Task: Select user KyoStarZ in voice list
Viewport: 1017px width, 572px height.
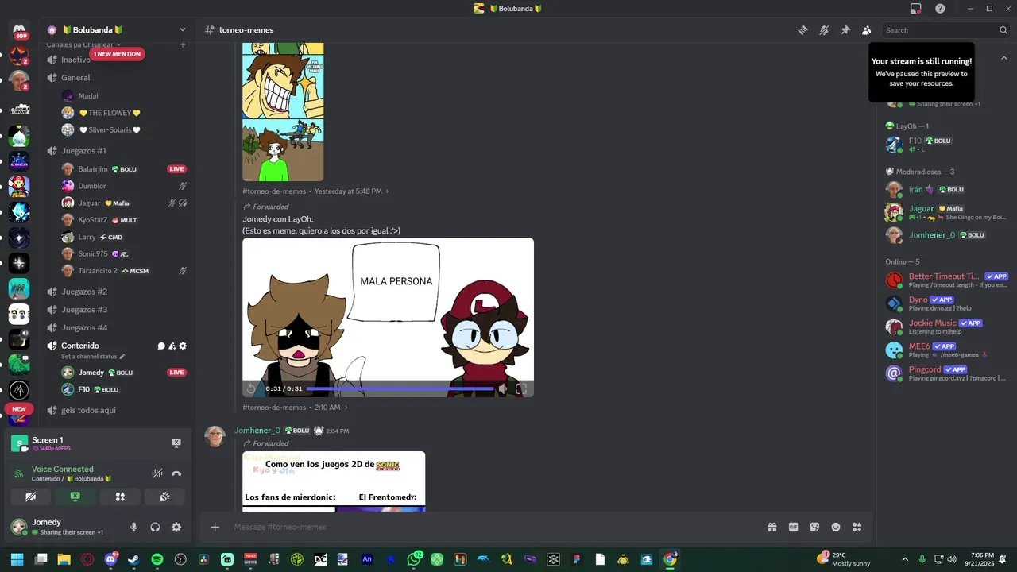Action: 93,220
